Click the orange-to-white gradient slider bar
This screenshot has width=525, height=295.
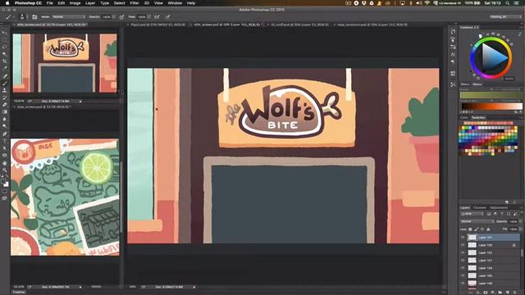tap(492, 107)
